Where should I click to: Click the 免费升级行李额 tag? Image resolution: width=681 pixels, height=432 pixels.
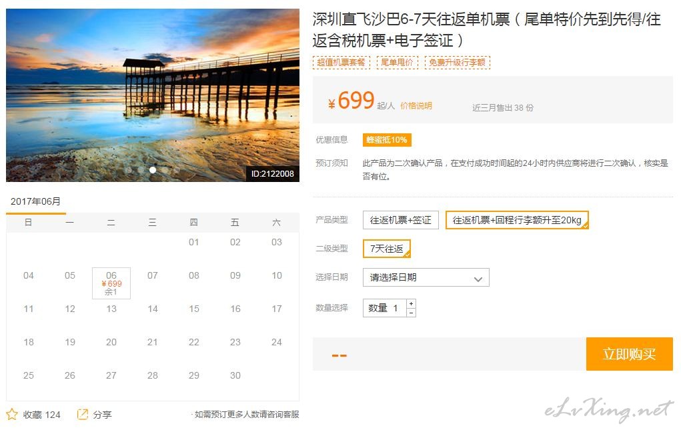(458, 63)
